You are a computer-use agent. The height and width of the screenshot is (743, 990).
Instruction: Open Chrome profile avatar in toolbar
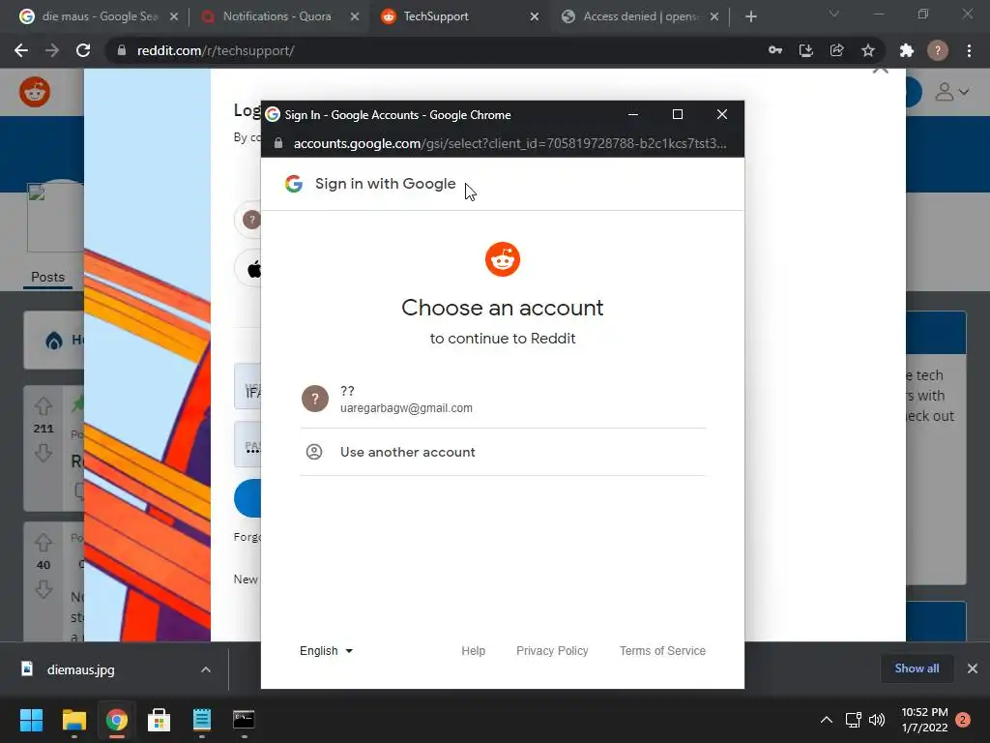coord(938,50)
